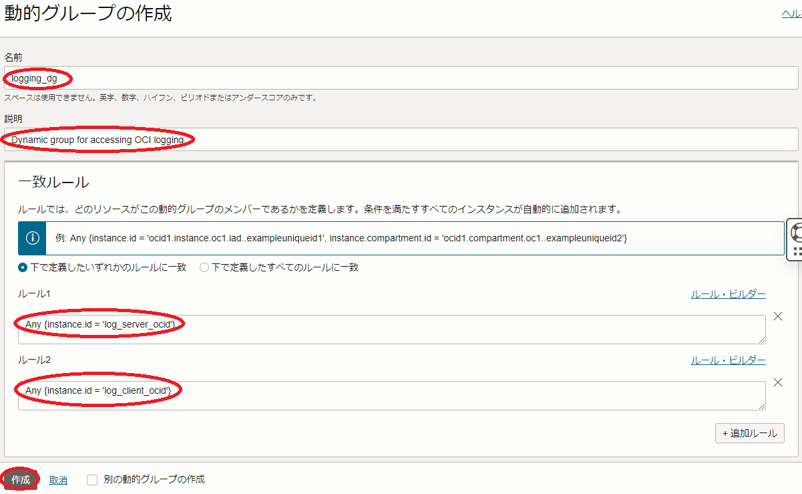Click the resize handle of Rule 1 textarea
This screenshot has width=802, height=494.
[x=762, y=340]
